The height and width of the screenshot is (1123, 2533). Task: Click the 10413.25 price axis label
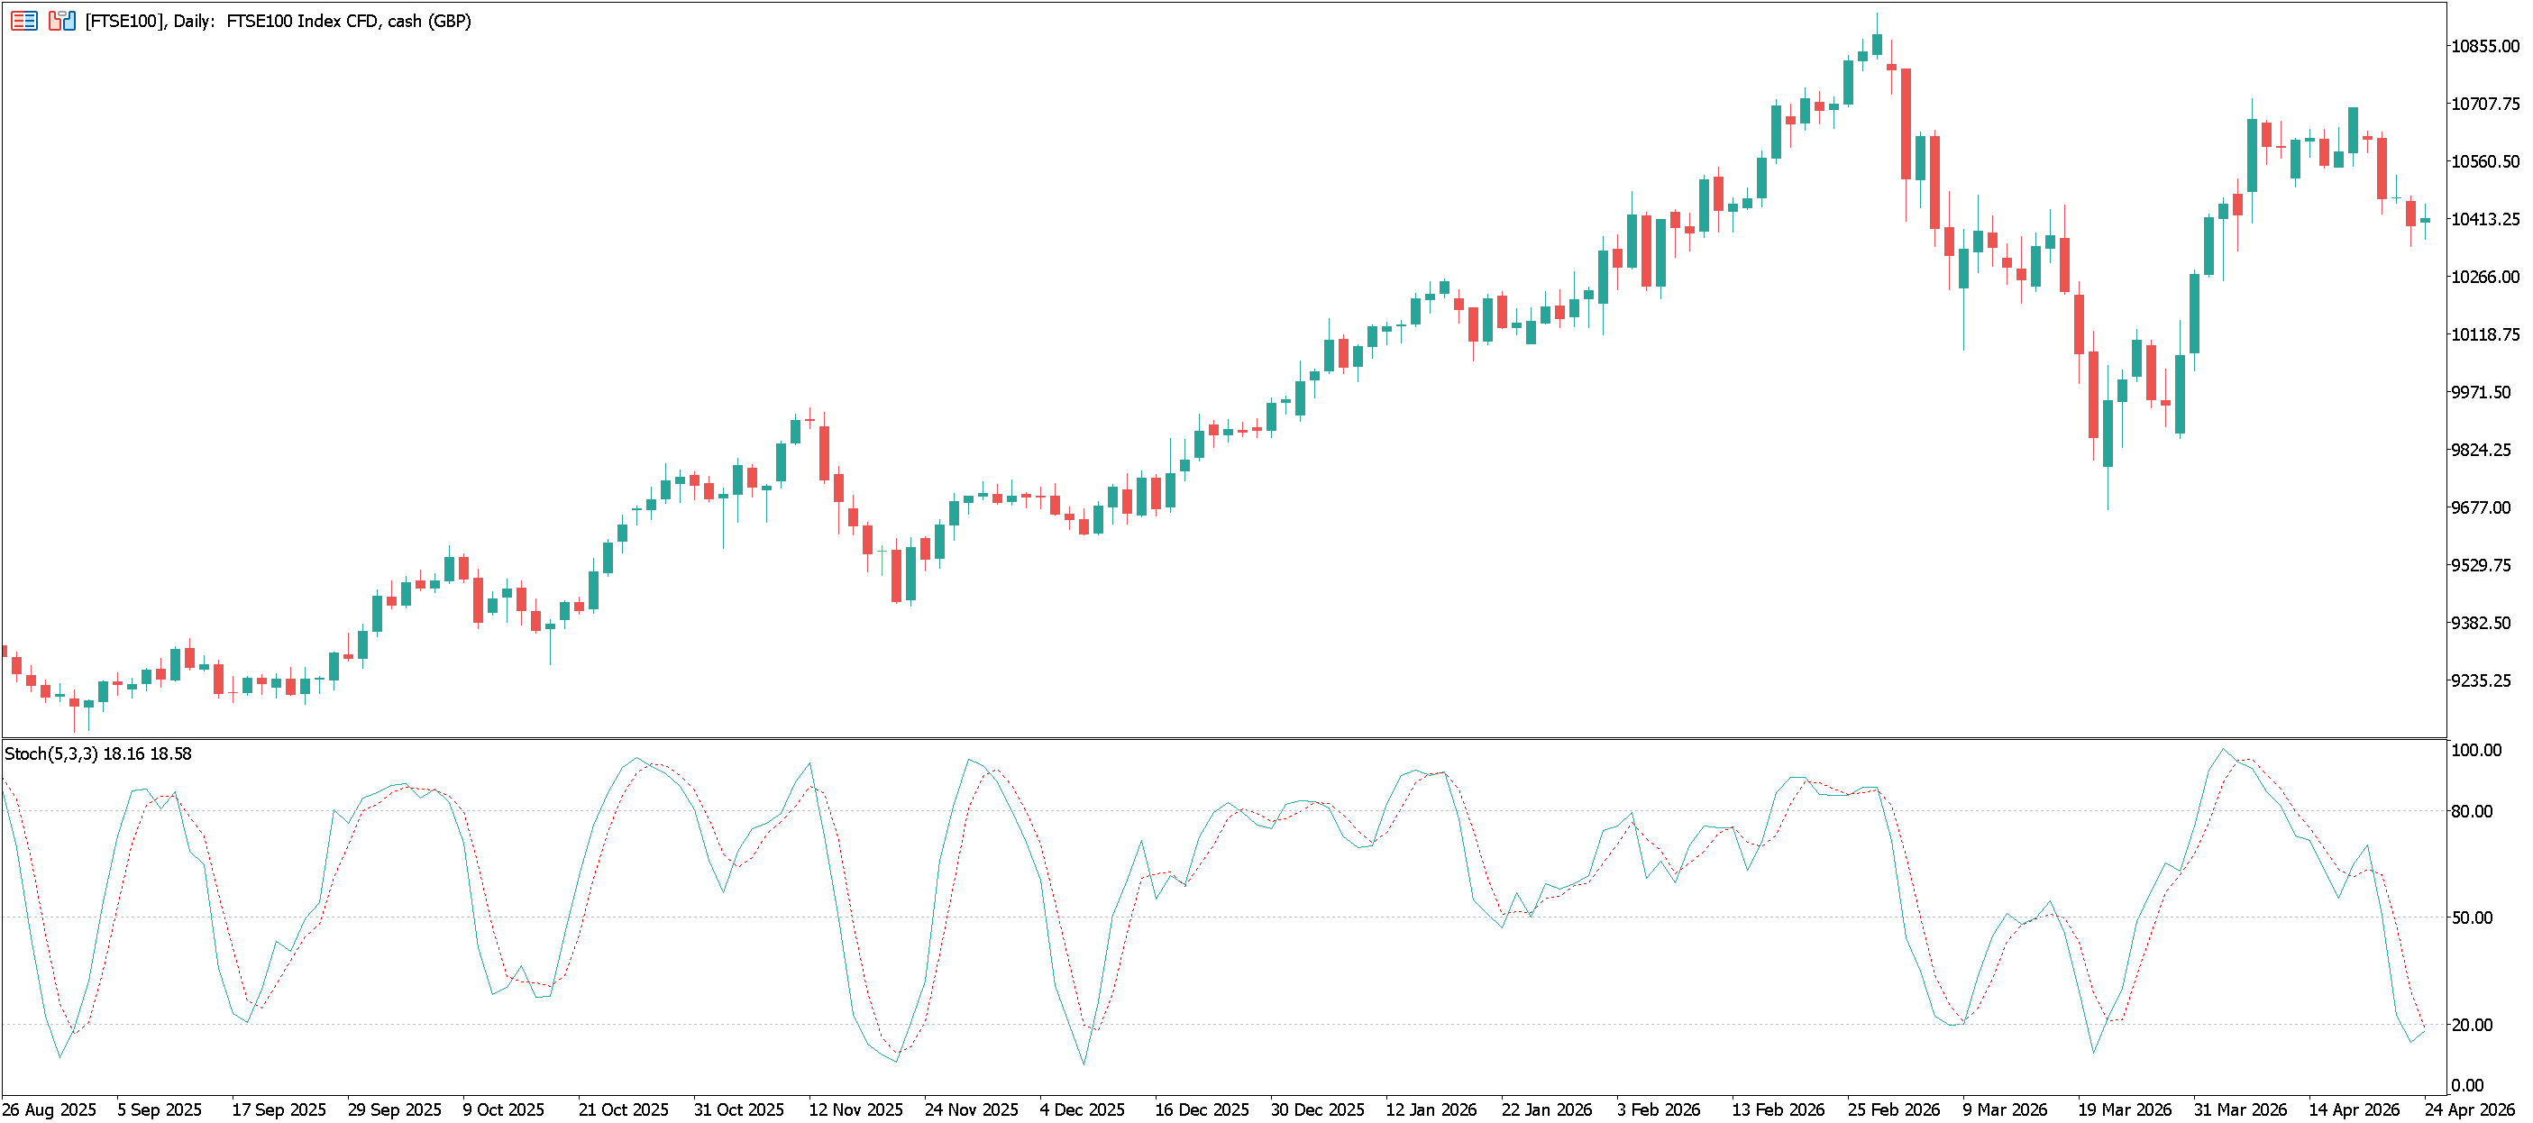[x=2485, y=219]
